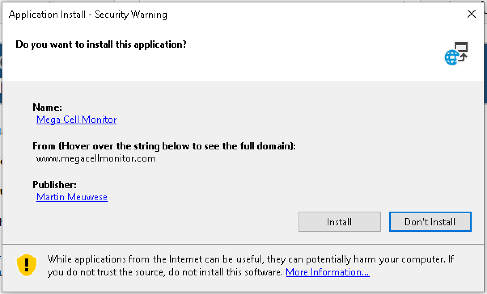
Task: Click the Name: label
Action: [47, 107]
